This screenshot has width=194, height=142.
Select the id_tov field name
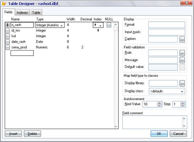(16, 30)
